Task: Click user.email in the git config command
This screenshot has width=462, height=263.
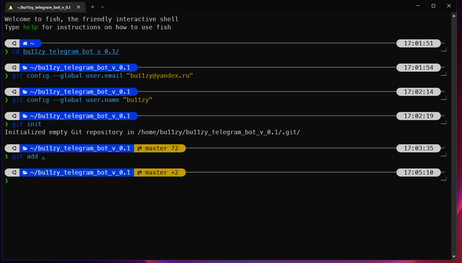Action: [104, 76]
